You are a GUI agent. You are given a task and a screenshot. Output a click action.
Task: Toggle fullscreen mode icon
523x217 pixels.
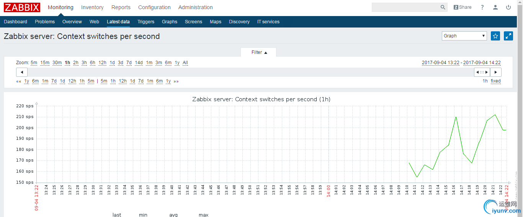pyautogui.click(x=508, y=36)
